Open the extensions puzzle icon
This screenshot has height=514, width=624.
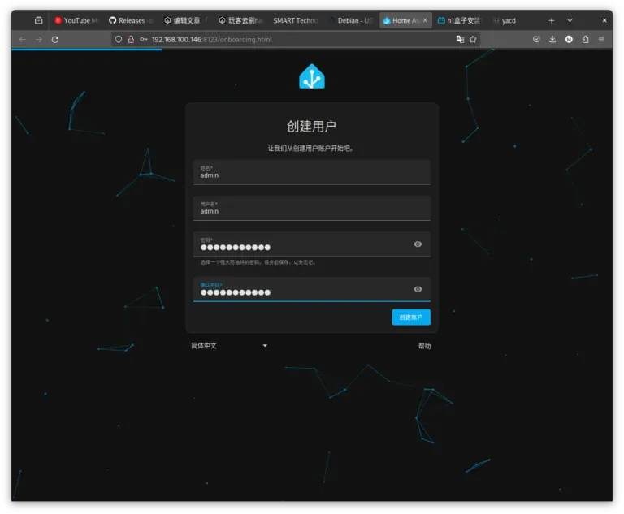point(585,40)
